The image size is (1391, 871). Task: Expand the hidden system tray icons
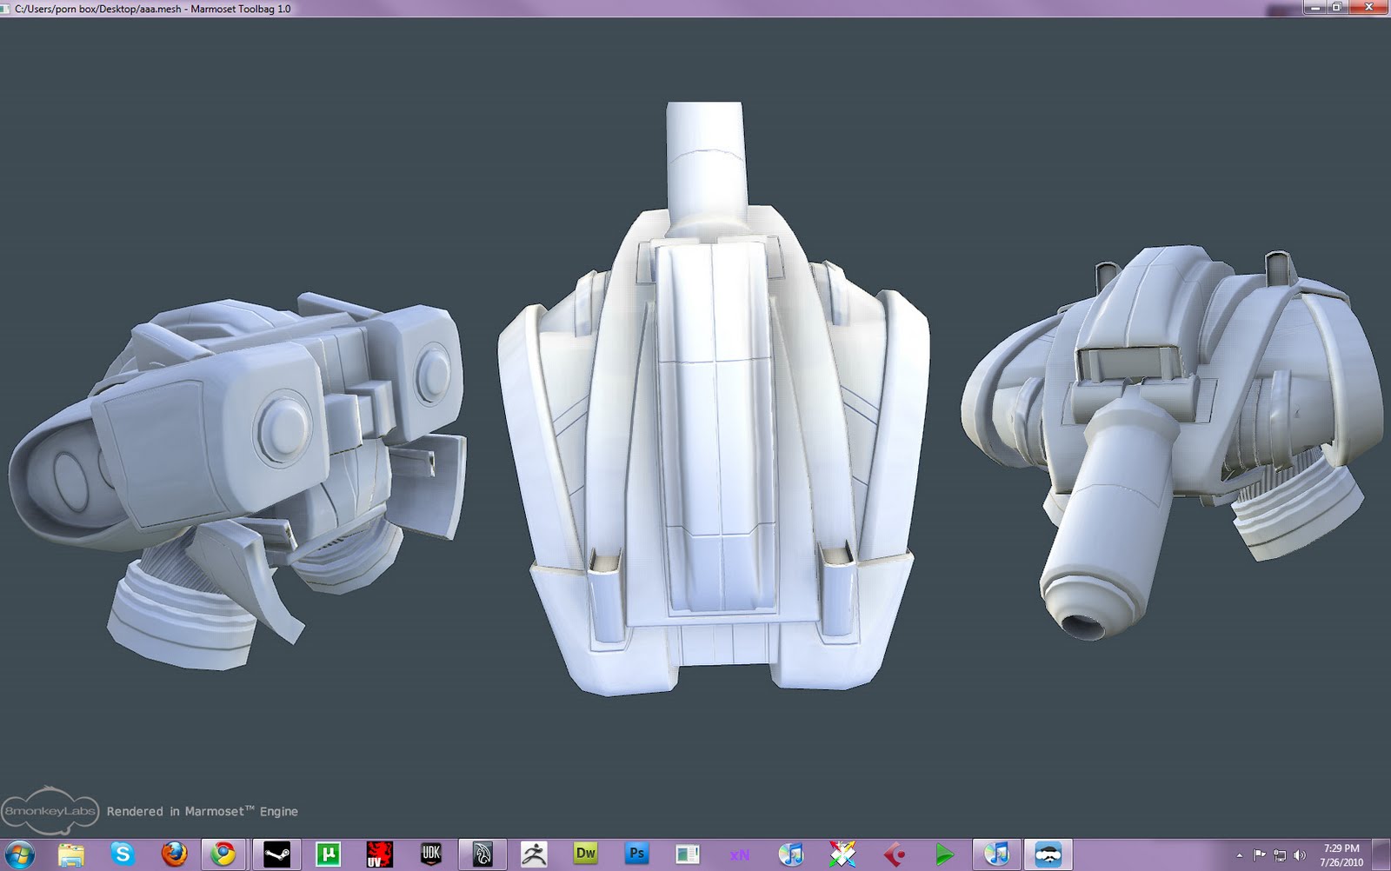[x=1239, y=854]
